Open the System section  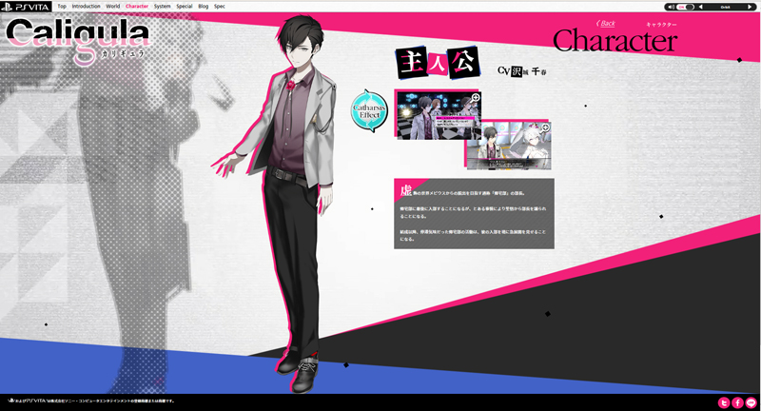tap(162, 7)
